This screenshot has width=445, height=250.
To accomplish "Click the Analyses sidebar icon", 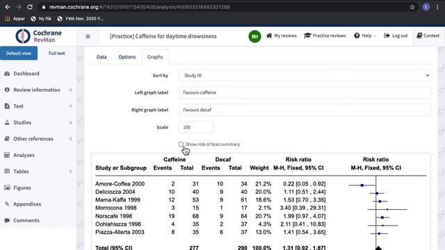I will click(7, 155).
